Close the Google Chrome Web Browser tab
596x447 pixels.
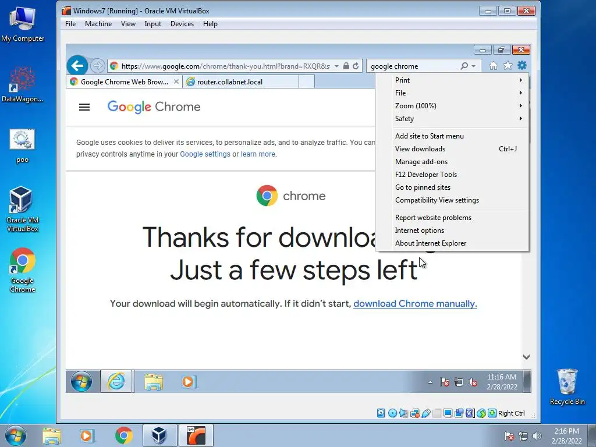[x=176, y=81]
